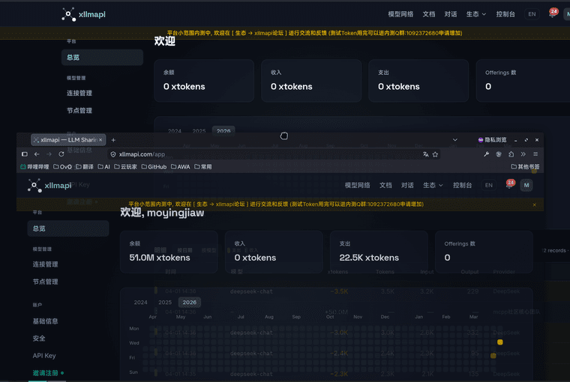Image resolution: width=570 pixels, height=382 pixels.
Task: Expand the 其他书签 bookmarks folder
Action: (525, 167)
